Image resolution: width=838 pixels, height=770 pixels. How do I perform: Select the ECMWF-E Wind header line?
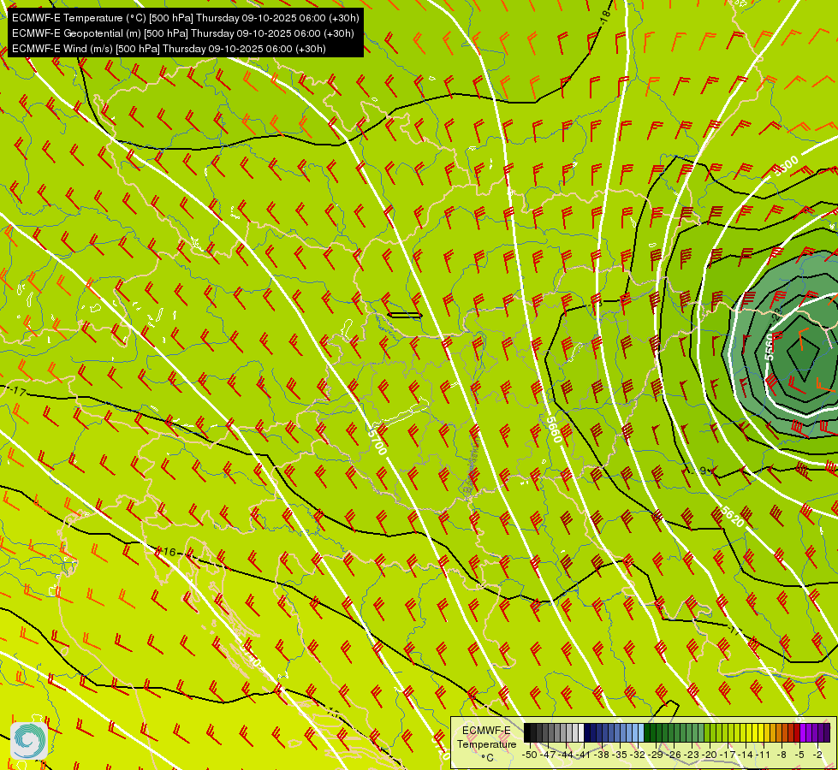[x=169, y=49]
